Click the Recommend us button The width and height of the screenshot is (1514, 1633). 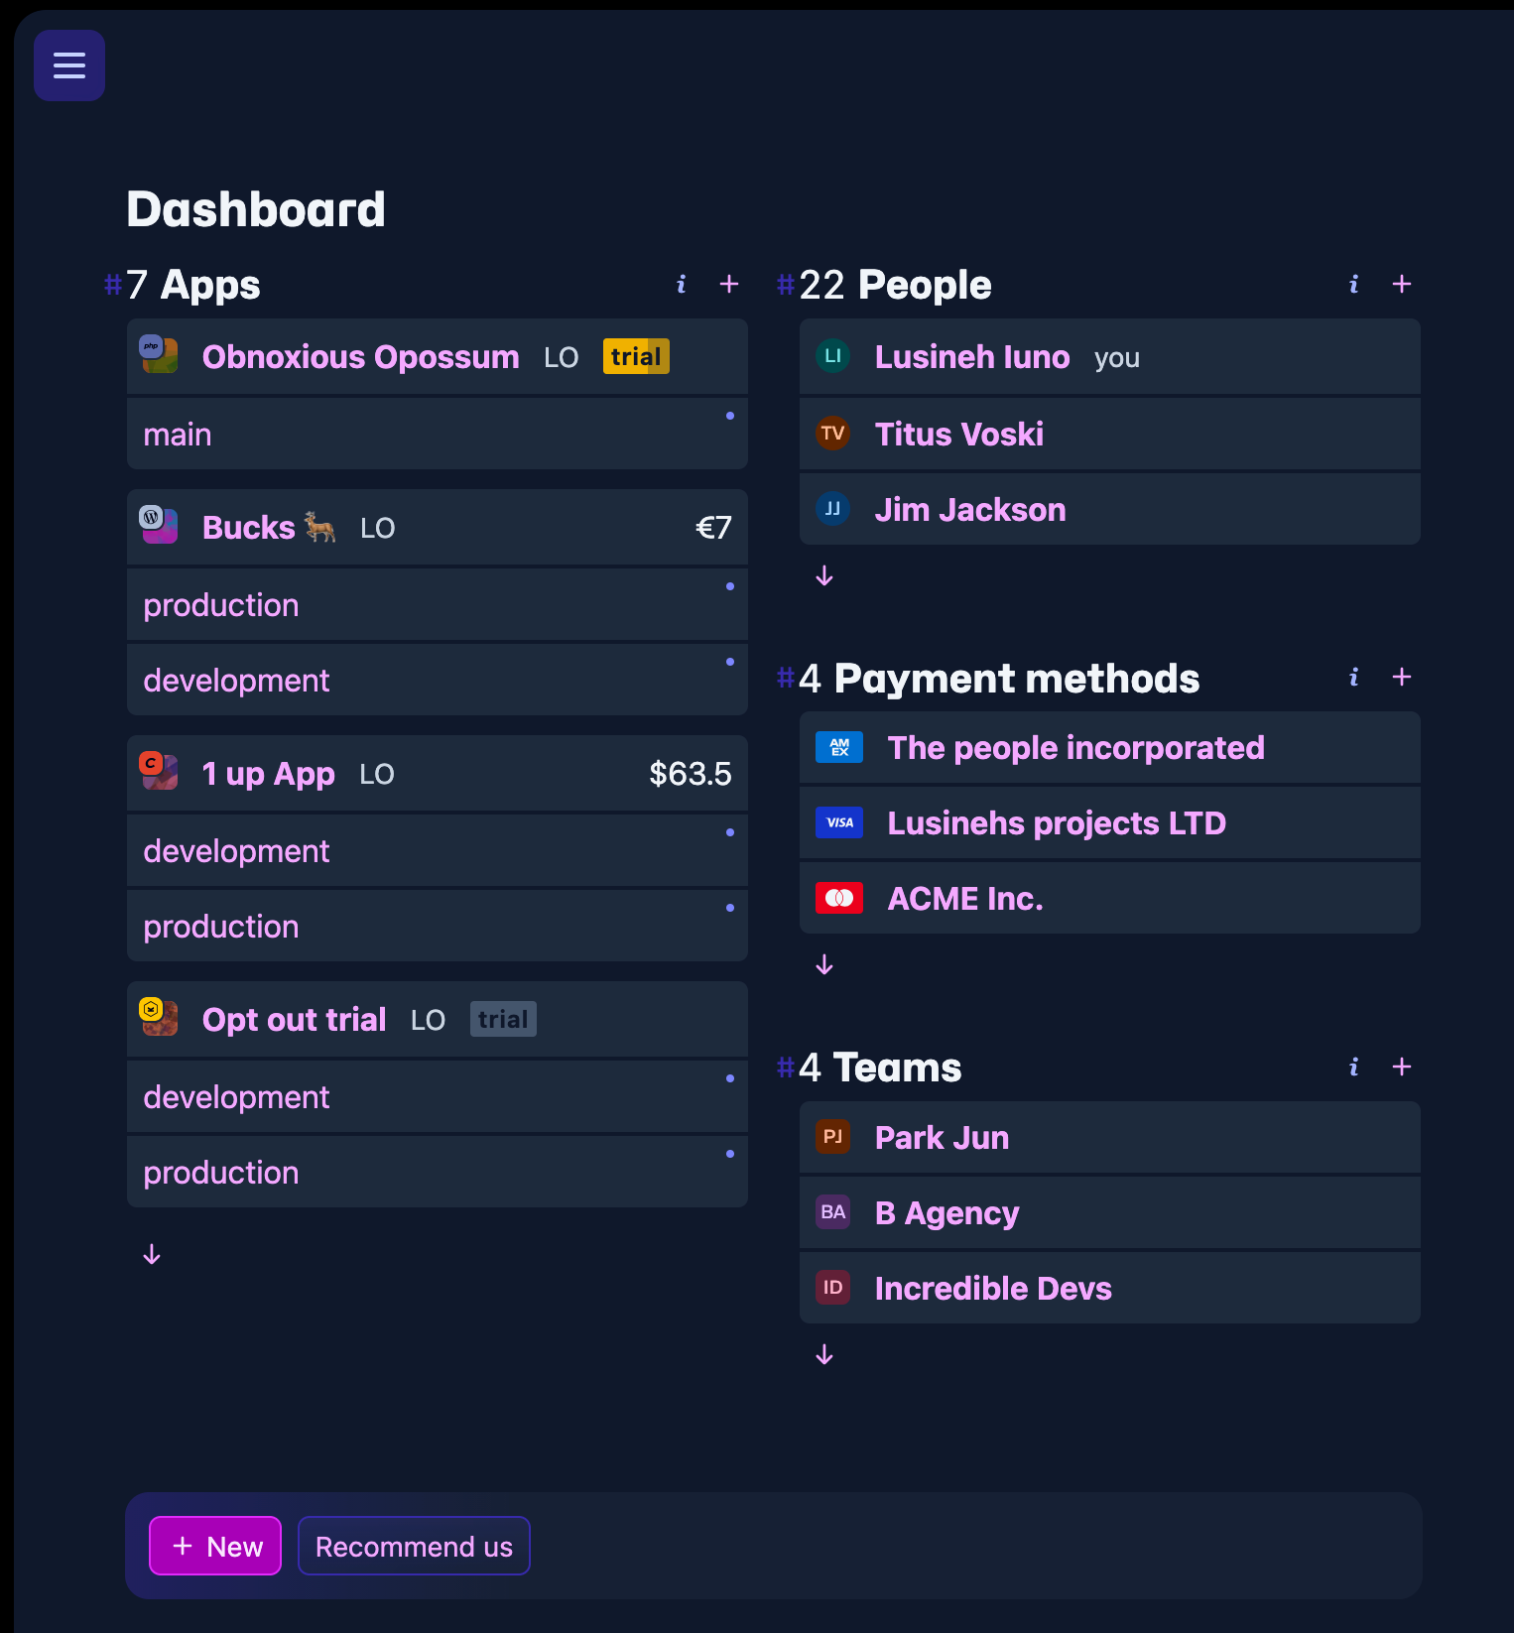click(x=414, y=1546)
